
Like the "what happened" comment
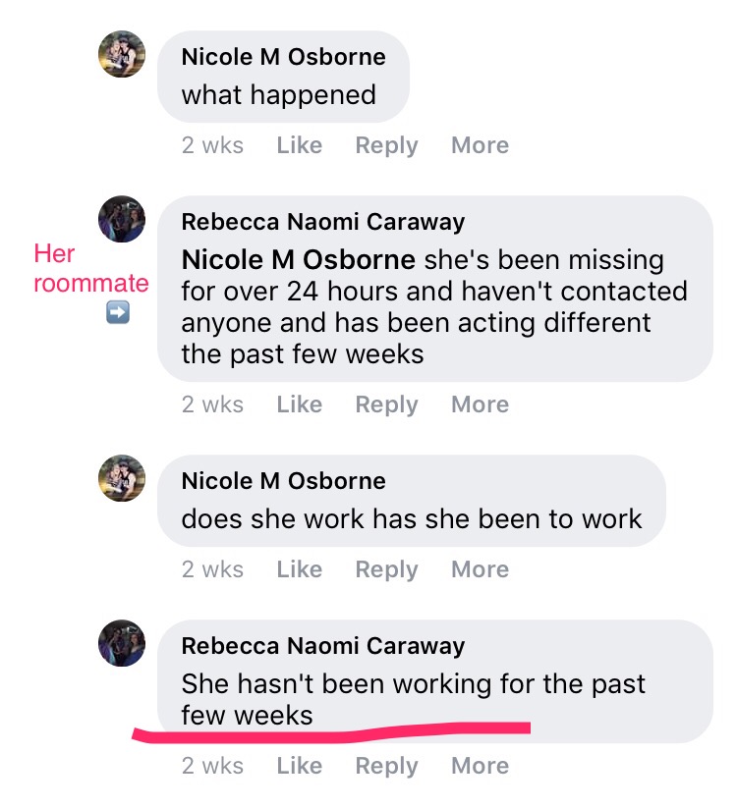click(299, 145)
